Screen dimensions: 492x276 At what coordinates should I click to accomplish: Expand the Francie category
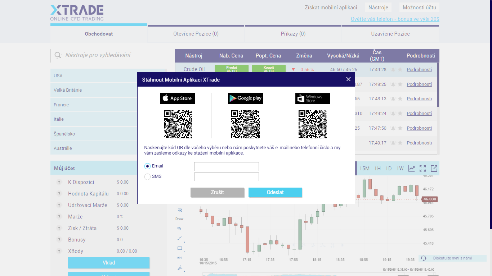point(94,105)
